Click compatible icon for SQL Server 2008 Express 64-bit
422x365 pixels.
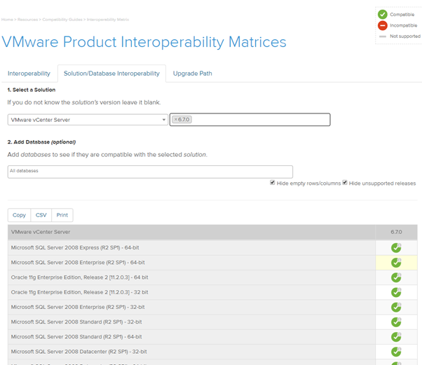click(396, 248)
